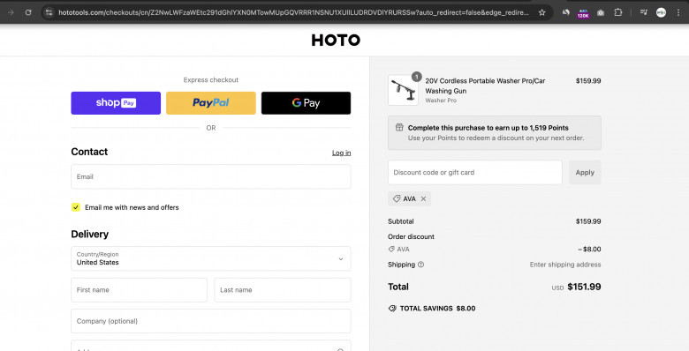The width and height of the screenshot is (689, 351).
Task: Remove the AVA discount code tag
Action: [423, 198]
